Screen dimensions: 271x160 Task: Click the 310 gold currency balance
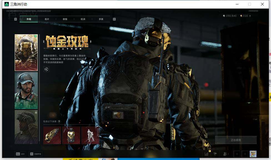coord(244,16)
